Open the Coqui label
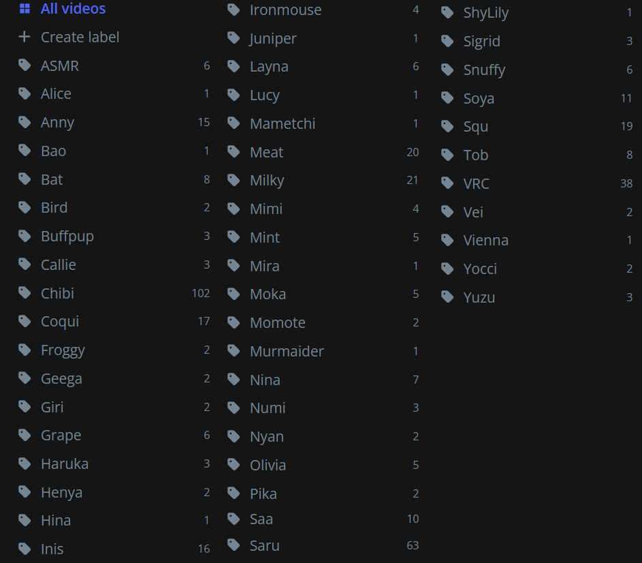Image resolution: width=642 pixels, height=563 pixels. [60, 321]
